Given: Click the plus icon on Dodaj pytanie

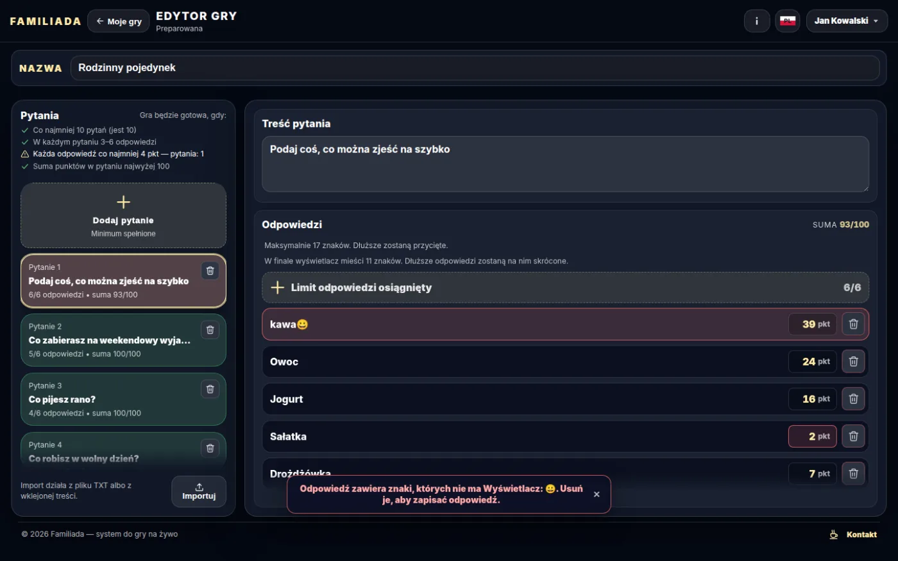Looking at the screenshot, I should coord(123,202).
